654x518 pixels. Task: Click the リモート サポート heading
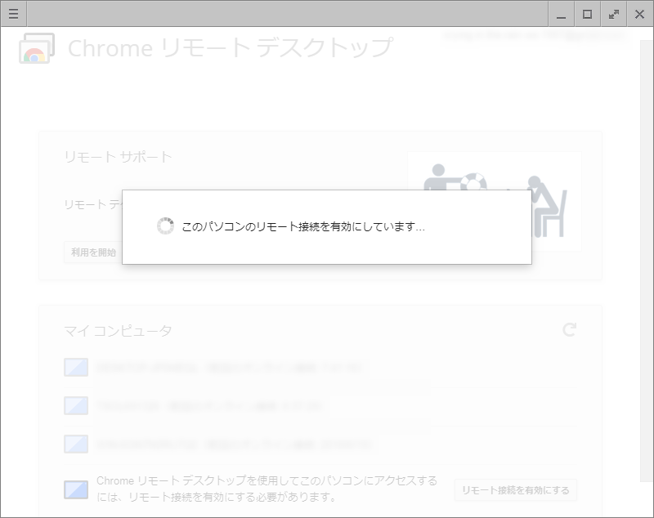pyautogui.click(x=118, y=157)
